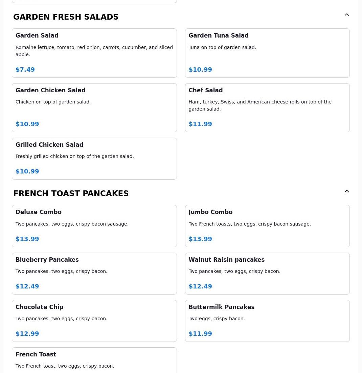Select the Walnut Raisin pancakes card
This screenshot has width=362, height=373.
tap(267, 273)
